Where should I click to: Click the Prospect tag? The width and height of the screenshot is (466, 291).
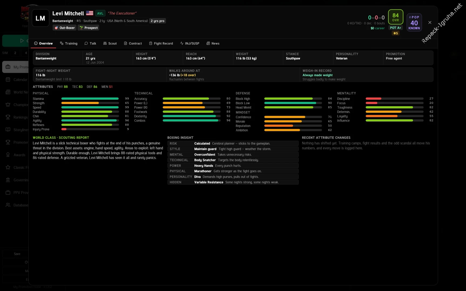click(88, 28)
